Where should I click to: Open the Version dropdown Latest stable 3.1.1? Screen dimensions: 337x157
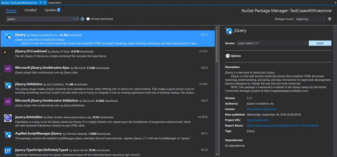click(x=272, y=43)
